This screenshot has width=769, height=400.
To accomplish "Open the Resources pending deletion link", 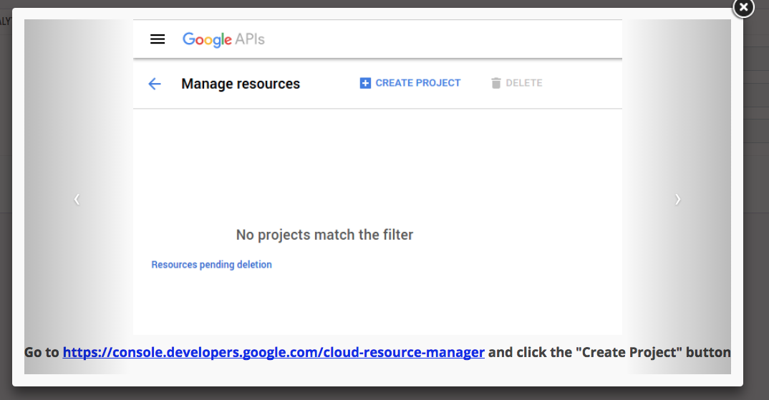I will [211, 265].
